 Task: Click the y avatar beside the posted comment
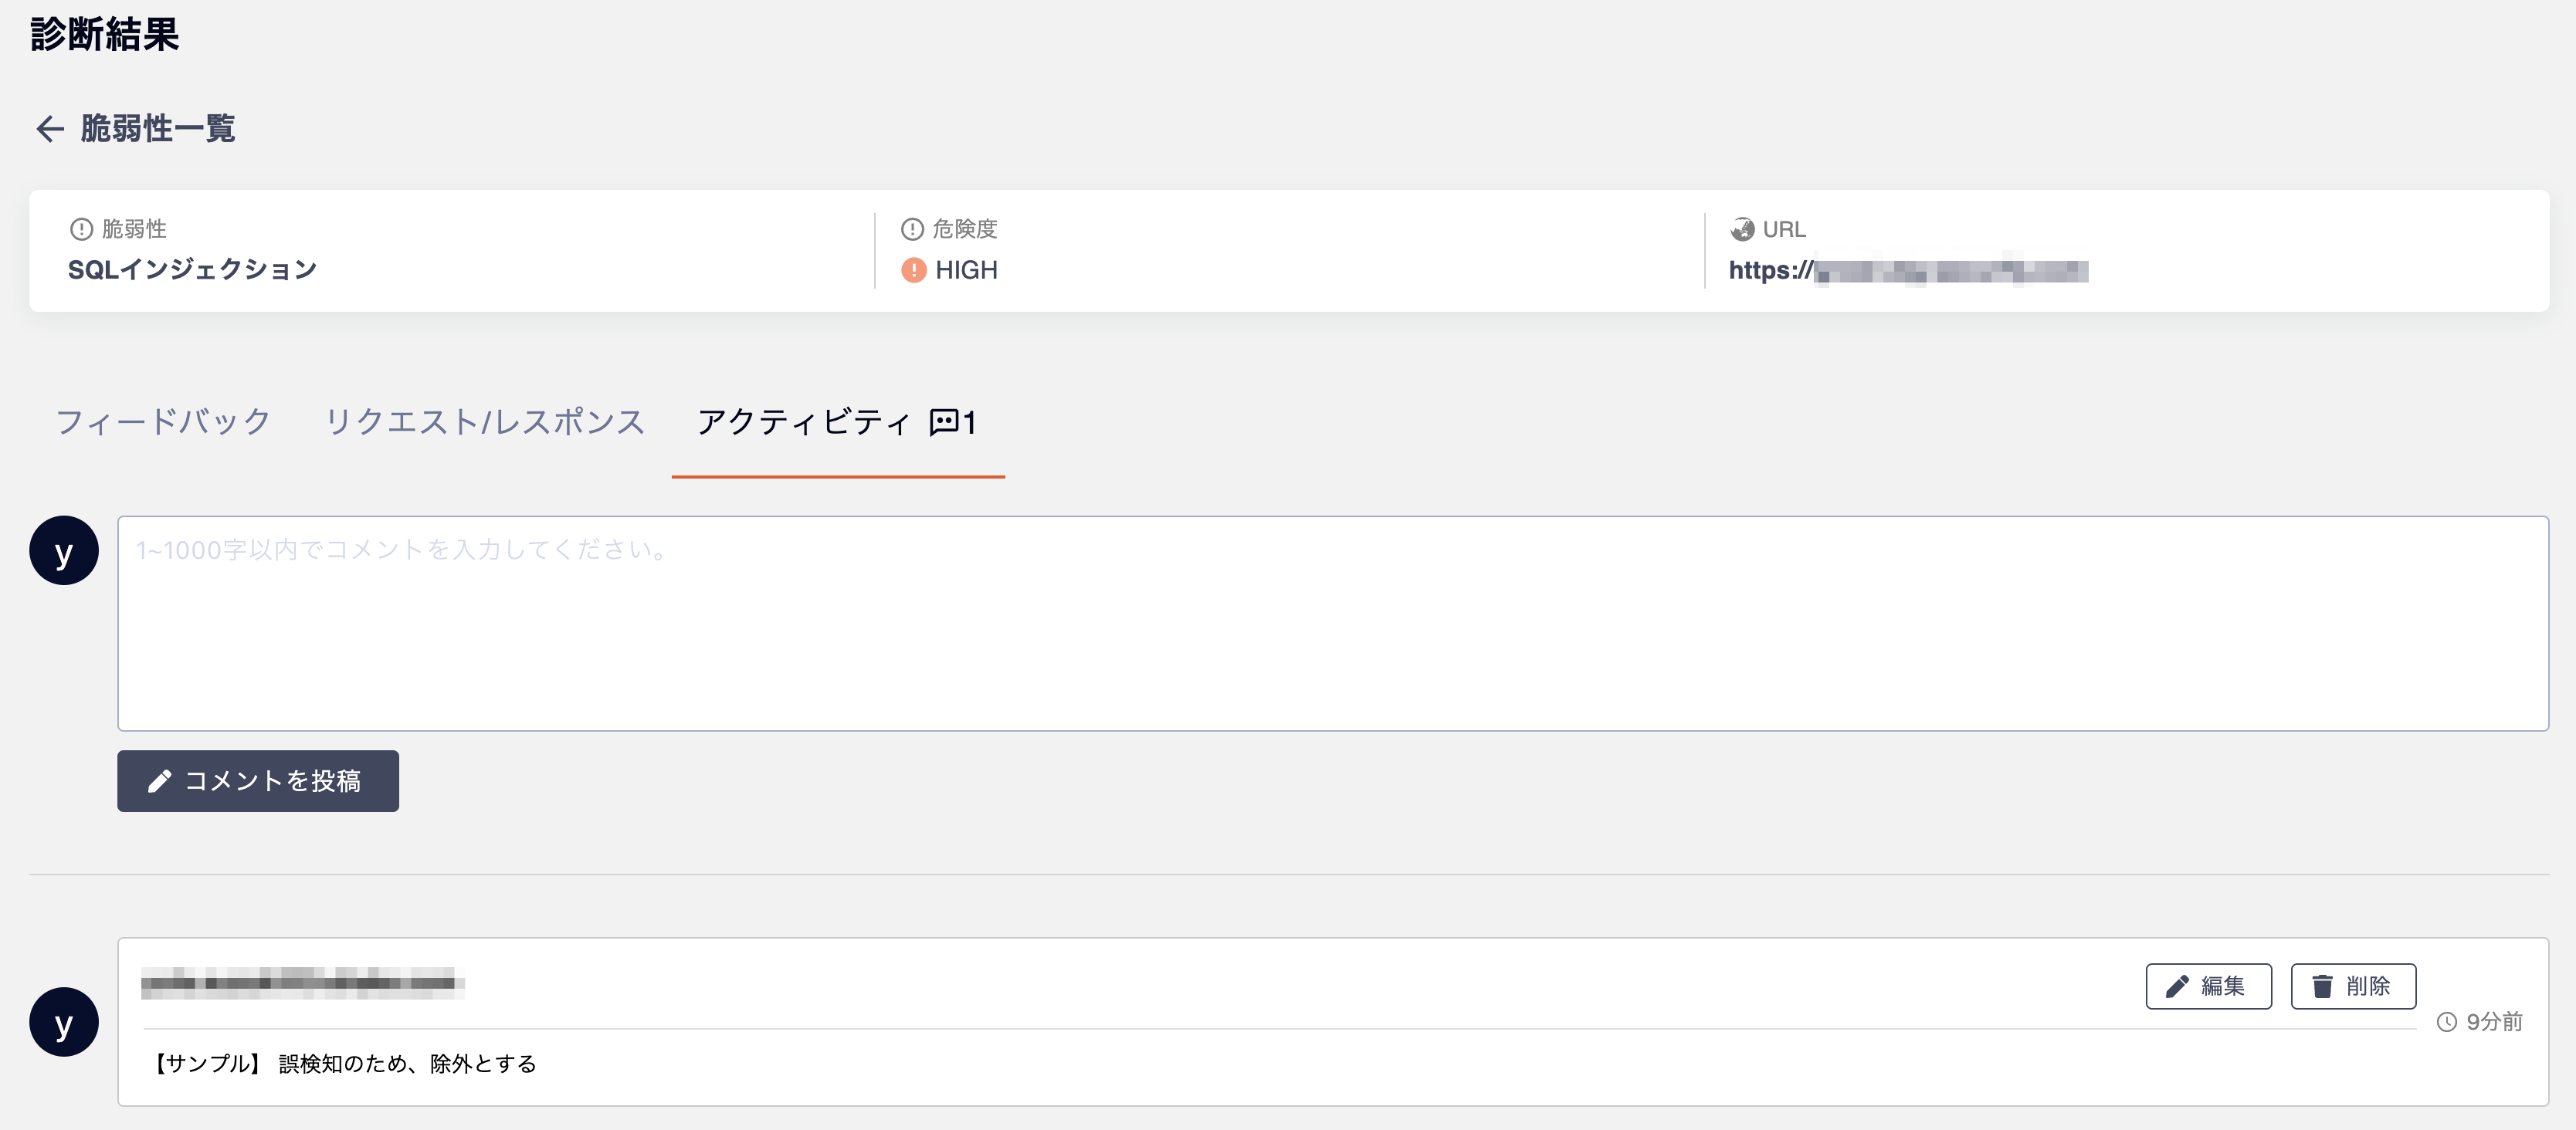(63, 1023)
